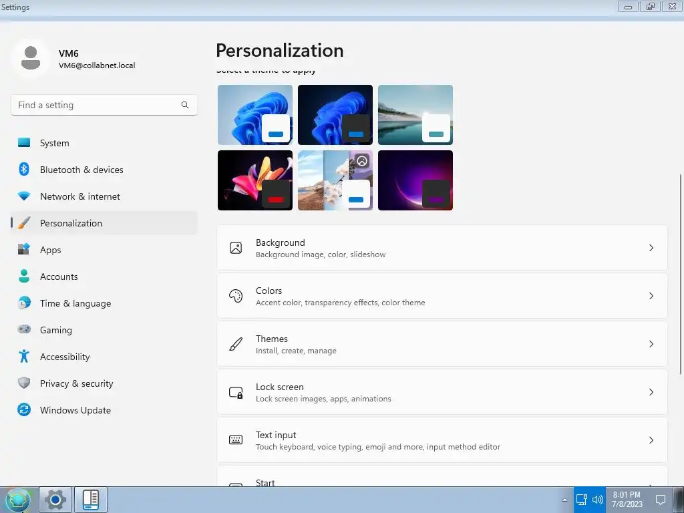Apply the Windows light bloom theme
The height and width of the screenshot is (513, 684).
coord(255,115)
